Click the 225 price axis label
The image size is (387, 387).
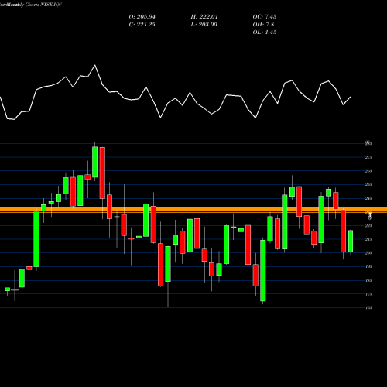pyautogui.click(x=368, y=225)
